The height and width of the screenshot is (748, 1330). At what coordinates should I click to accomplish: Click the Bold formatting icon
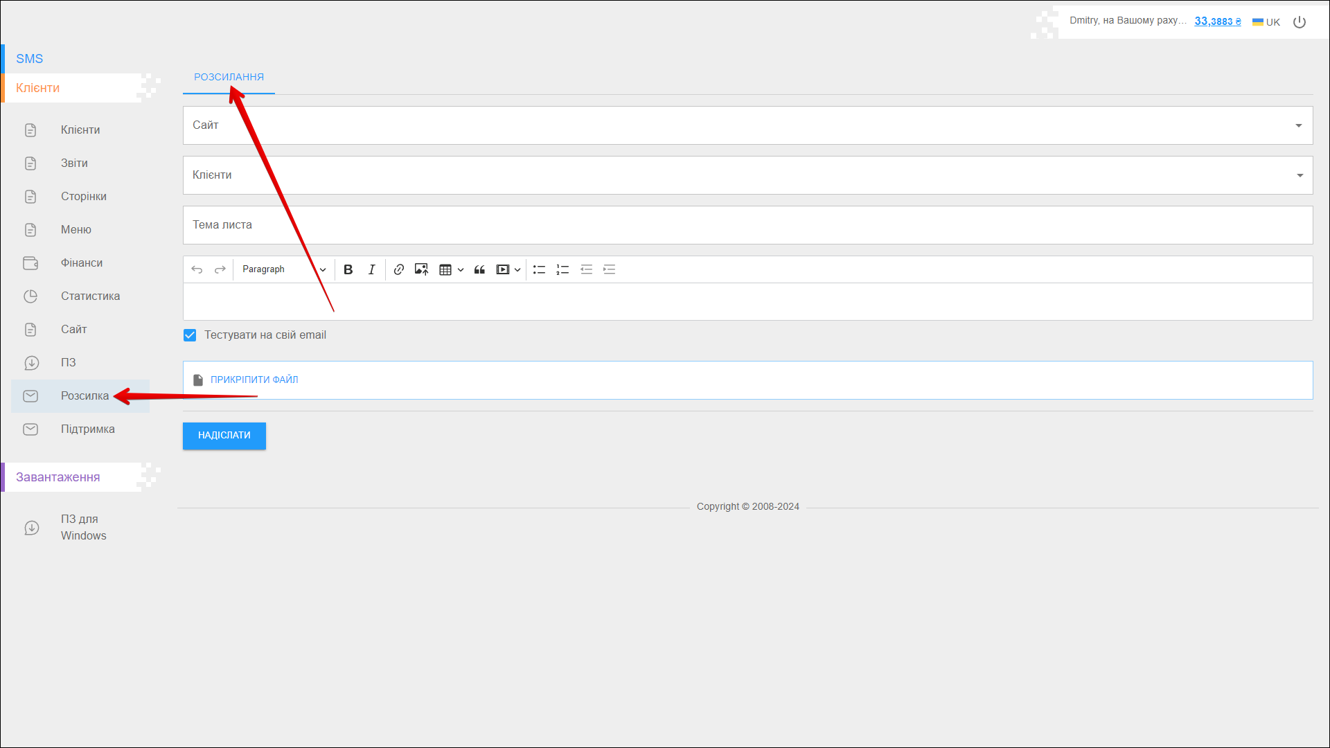pyautogui.click(x=348, y=269)
